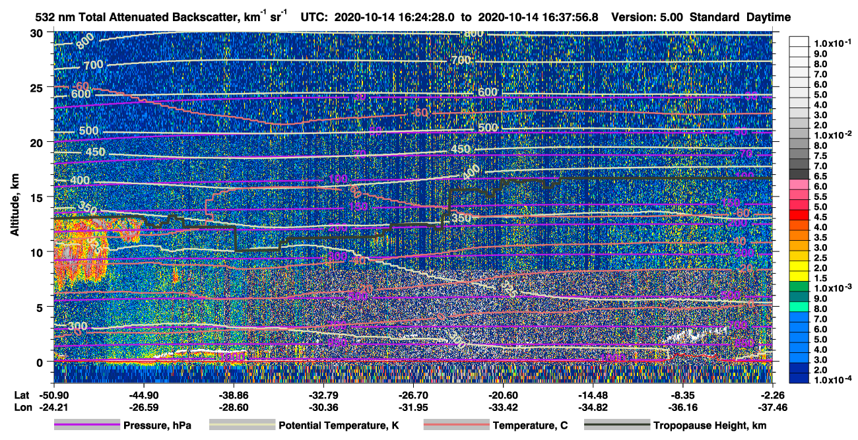Viewport: 858px width, 440px height.
Task: Click latitude value -44.90
Action: pyautogui.click(x=143, y=396)
